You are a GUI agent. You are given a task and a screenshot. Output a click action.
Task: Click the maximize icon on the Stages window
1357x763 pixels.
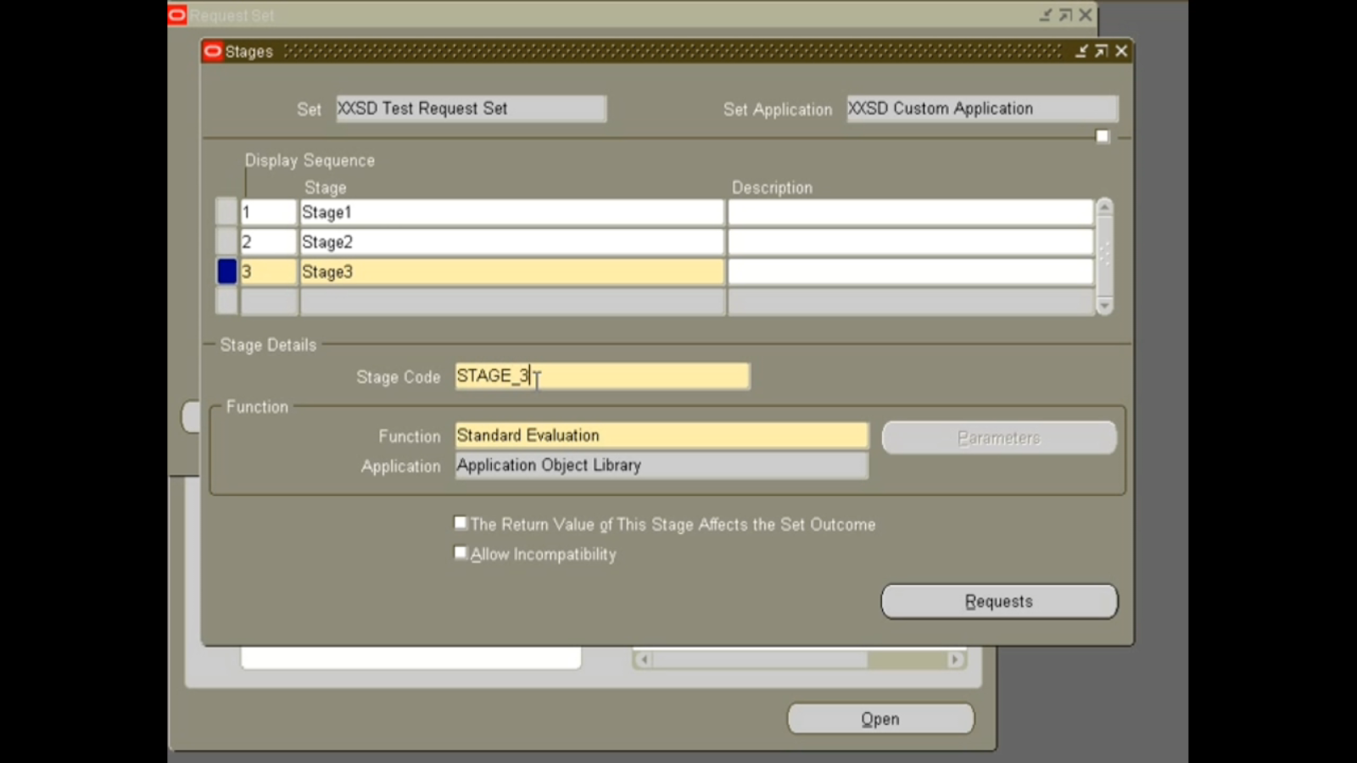(1101, 52)
